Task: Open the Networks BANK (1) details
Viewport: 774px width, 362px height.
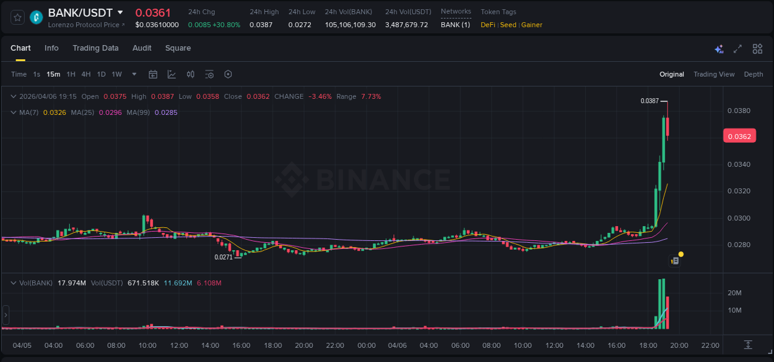Action: [455, 25]
